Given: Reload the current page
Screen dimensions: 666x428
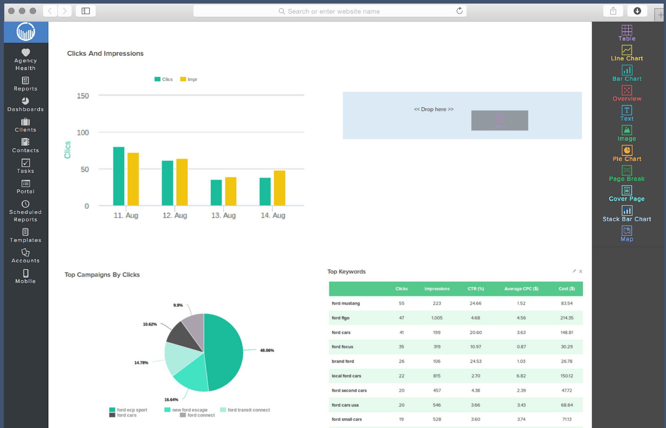Looking at the screenshot, I should pyautogui.click(x=459, y=11).
